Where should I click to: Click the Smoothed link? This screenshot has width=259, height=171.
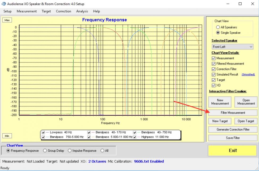coord(248,74)
